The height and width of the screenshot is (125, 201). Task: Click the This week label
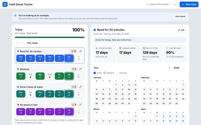pyautogui.click(x=32, y=43)
